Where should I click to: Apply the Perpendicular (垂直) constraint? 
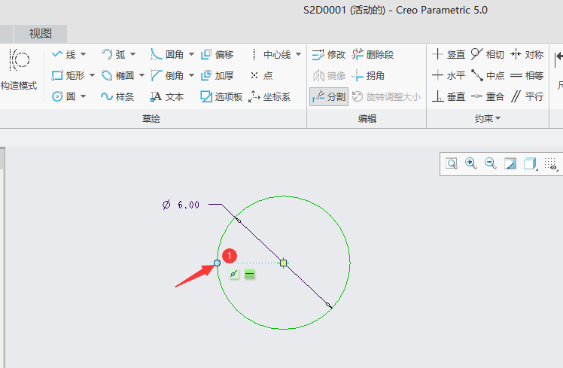[449, 96]
